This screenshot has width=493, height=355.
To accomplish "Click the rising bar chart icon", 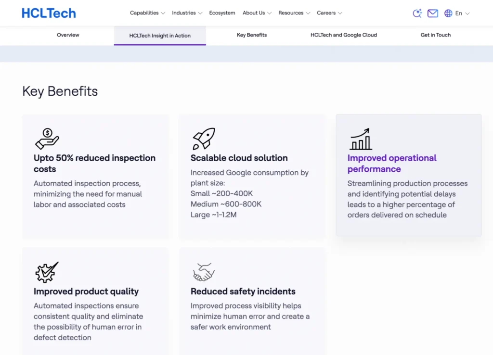I will [x=361, y=139].
